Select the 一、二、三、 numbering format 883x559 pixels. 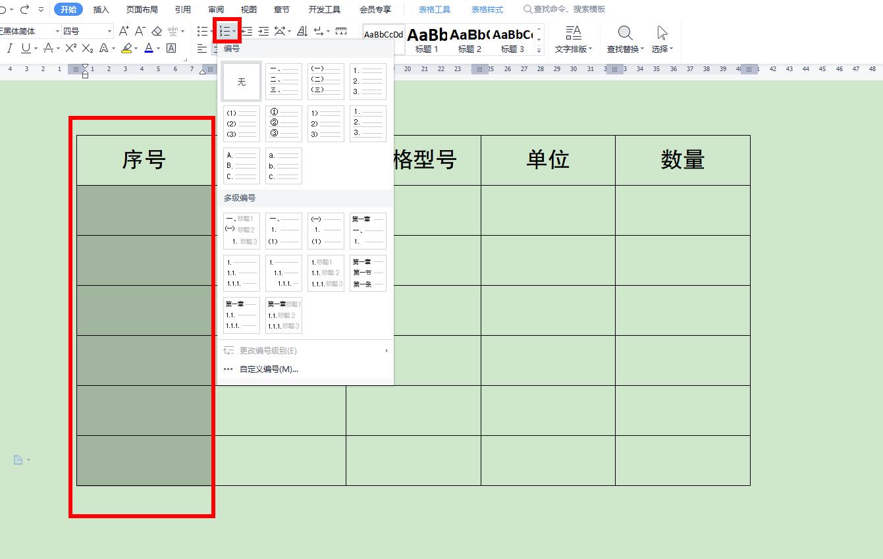284,82
